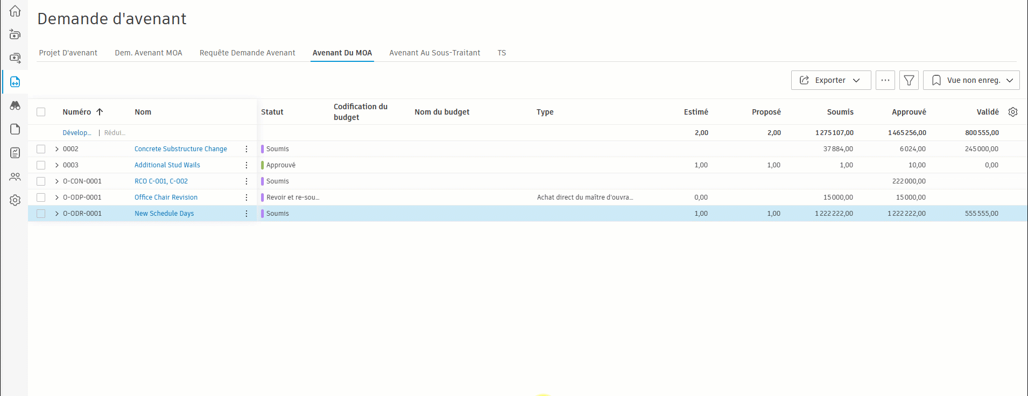The height and width of the screenshot is (396, 1028).
Task: Open row menu for Office Chair Revision
Action: 247,197
